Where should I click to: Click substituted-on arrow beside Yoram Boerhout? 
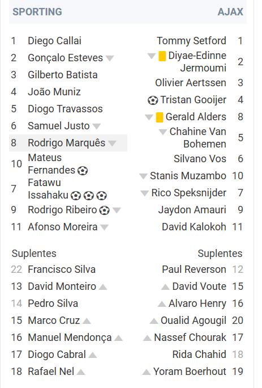pos(147,372)
